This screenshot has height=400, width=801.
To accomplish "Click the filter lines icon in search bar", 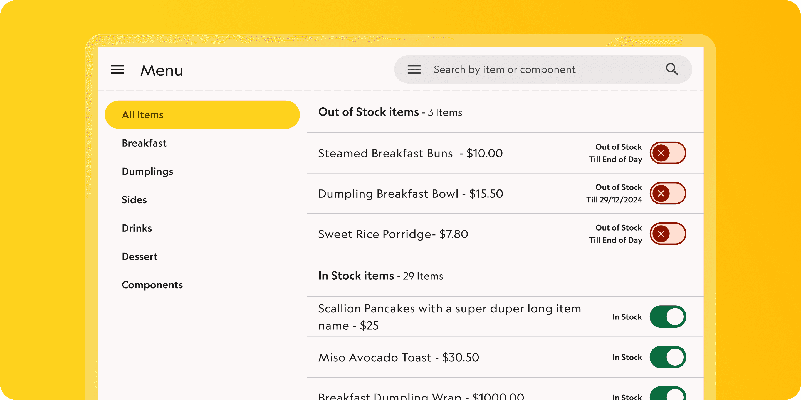I will (x=414, y=69).
